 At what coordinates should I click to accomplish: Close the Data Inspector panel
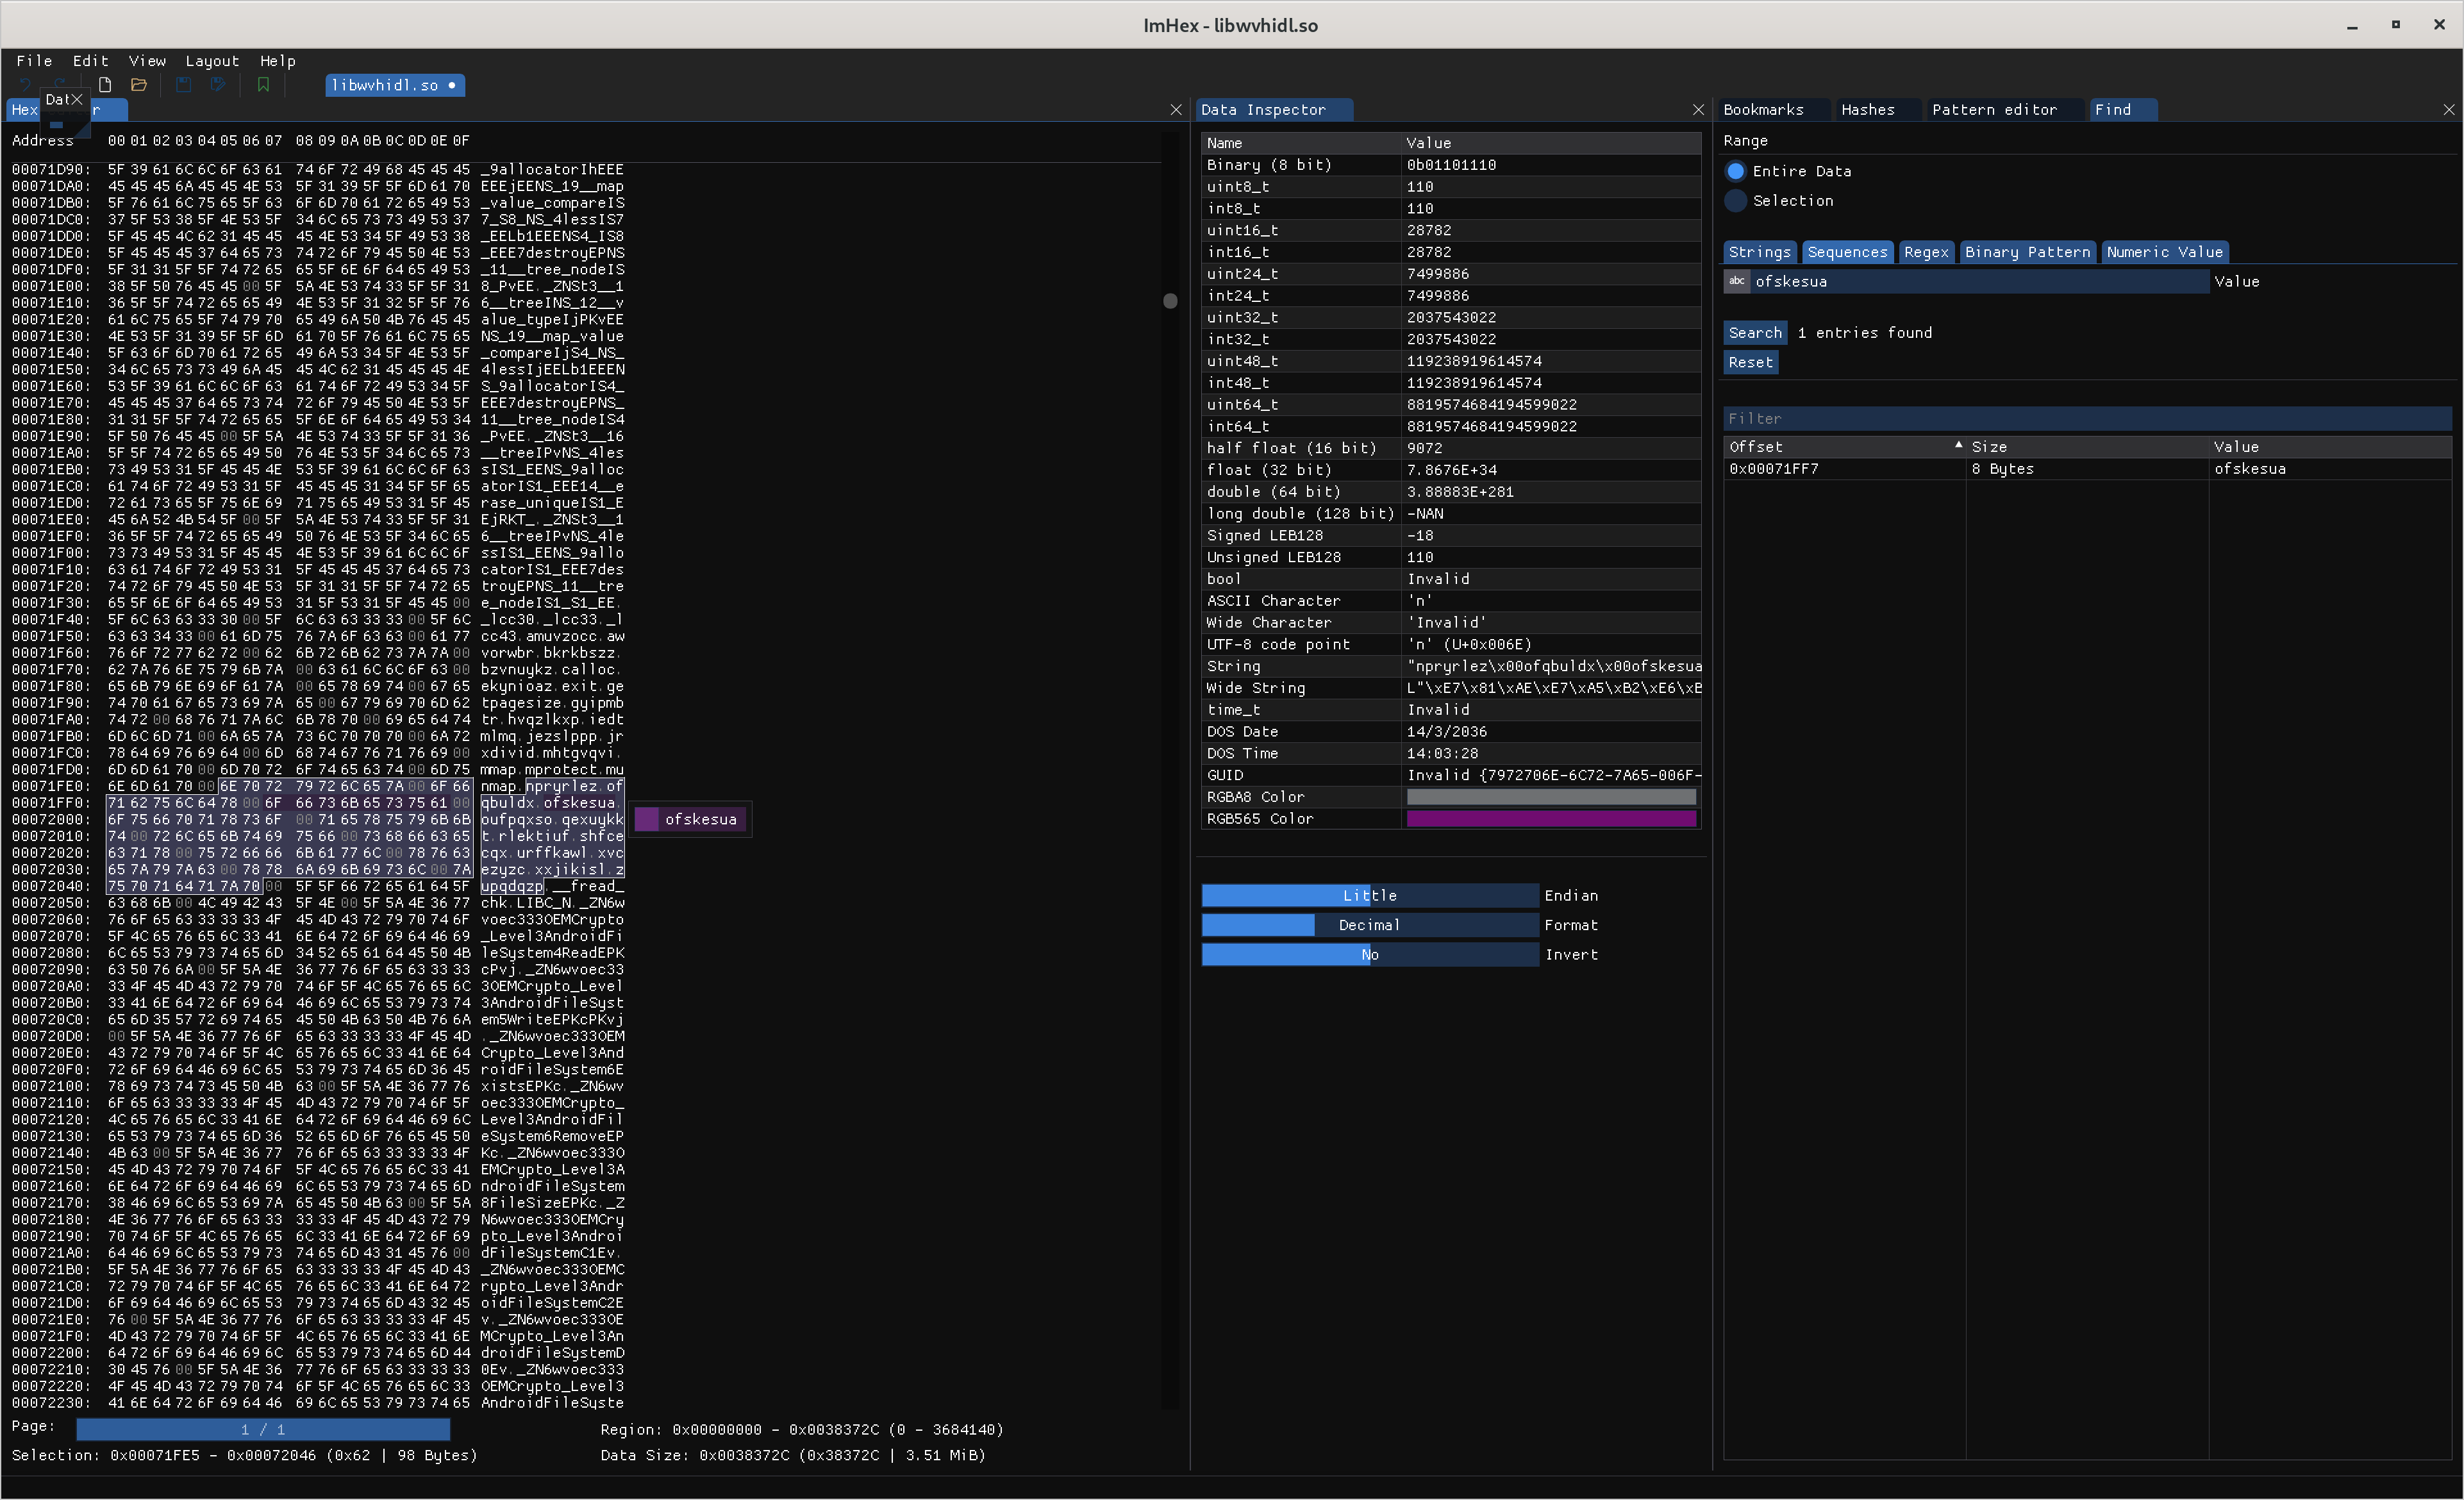1697,110
